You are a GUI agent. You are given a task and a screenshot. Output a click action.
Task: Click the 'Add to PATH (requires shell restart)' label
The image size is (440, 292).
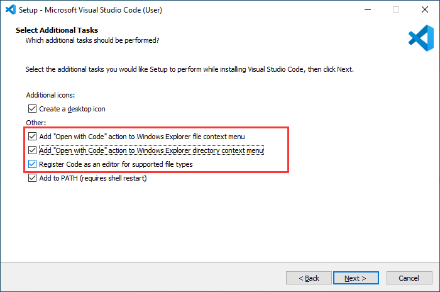(93, 178)
